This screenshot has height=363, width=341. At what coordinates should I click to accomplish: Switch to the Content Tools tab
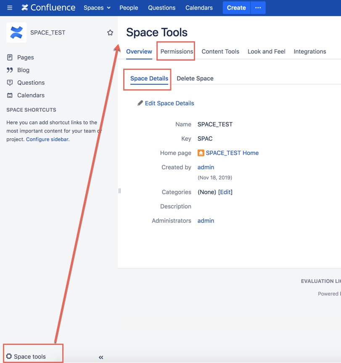[x=220, y=51]
